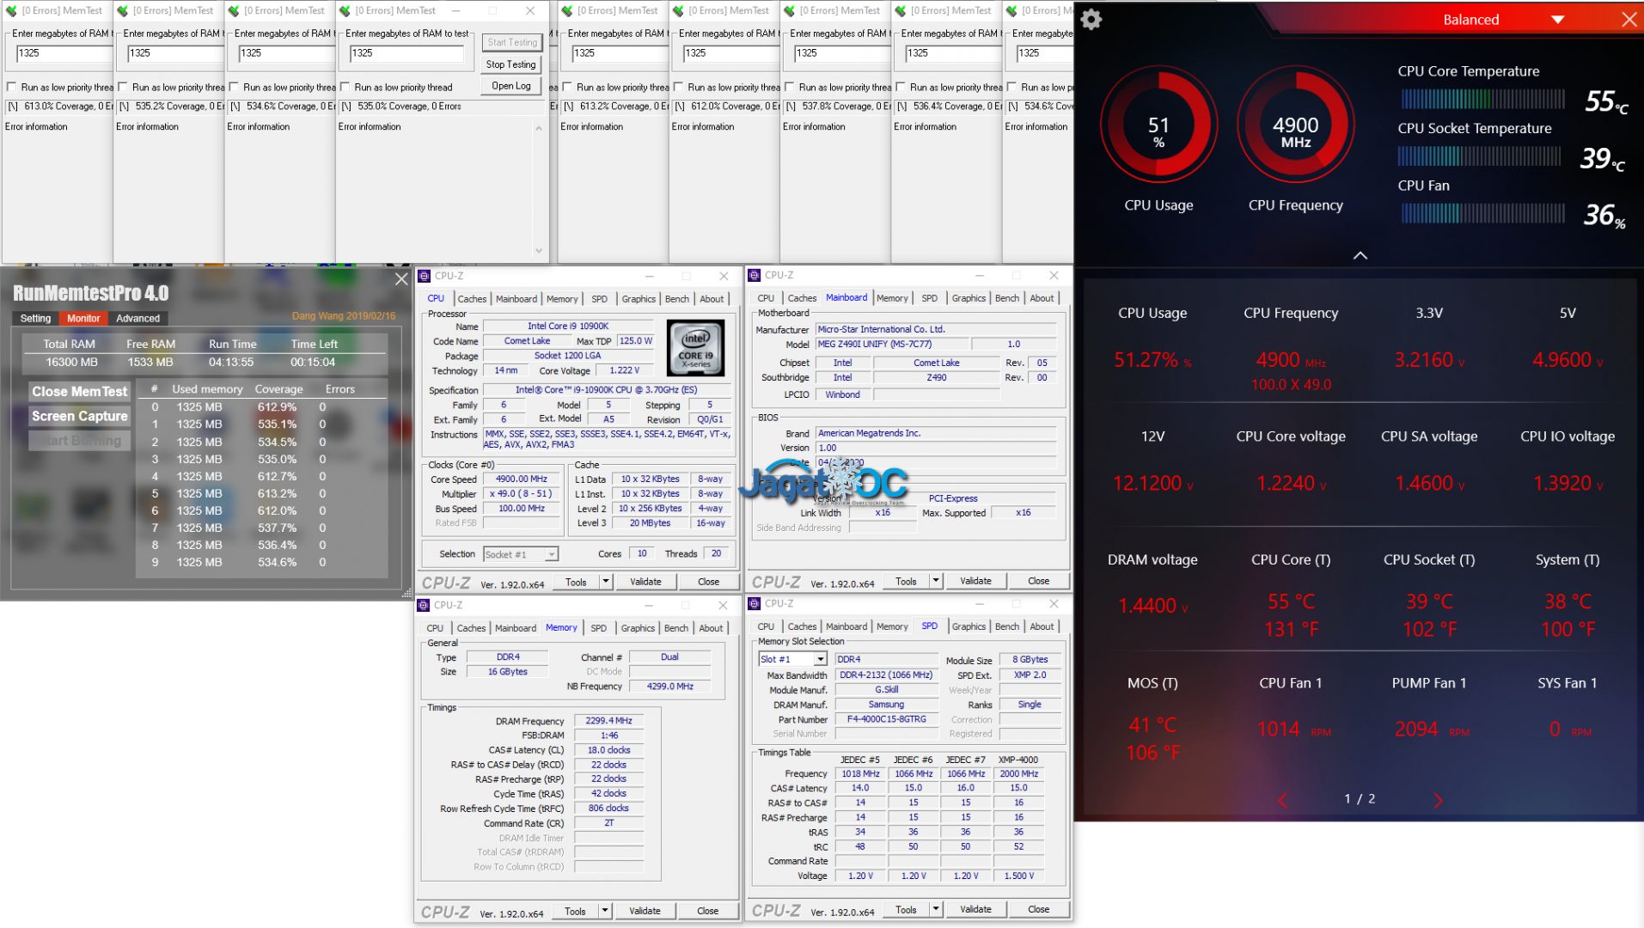Click Close in CPU-Z Mainboard window
Screen dimensions: 1644x928
pos(1038,581)
